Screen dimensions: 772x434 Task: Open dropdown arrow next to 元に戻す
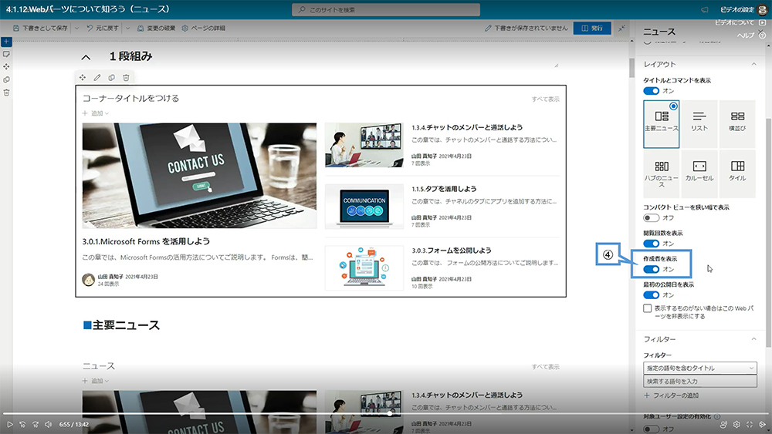point(127,28)
